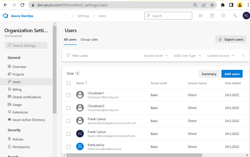Sort by Name column arrow

tap(86, 83)
